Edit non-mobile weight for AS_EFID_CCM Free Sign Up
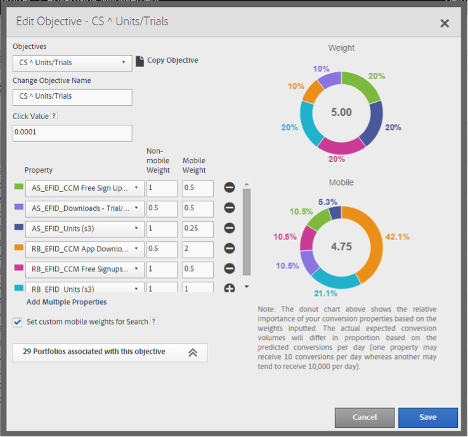 point(162,188)
